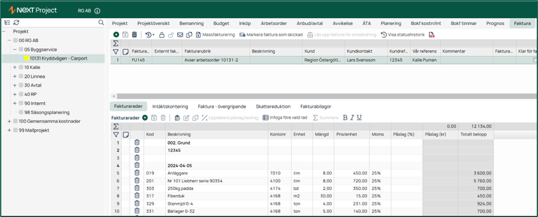This screenshot has width=538, height=217.
Task: Toggle italic formatting
Action: click(352, 118)
